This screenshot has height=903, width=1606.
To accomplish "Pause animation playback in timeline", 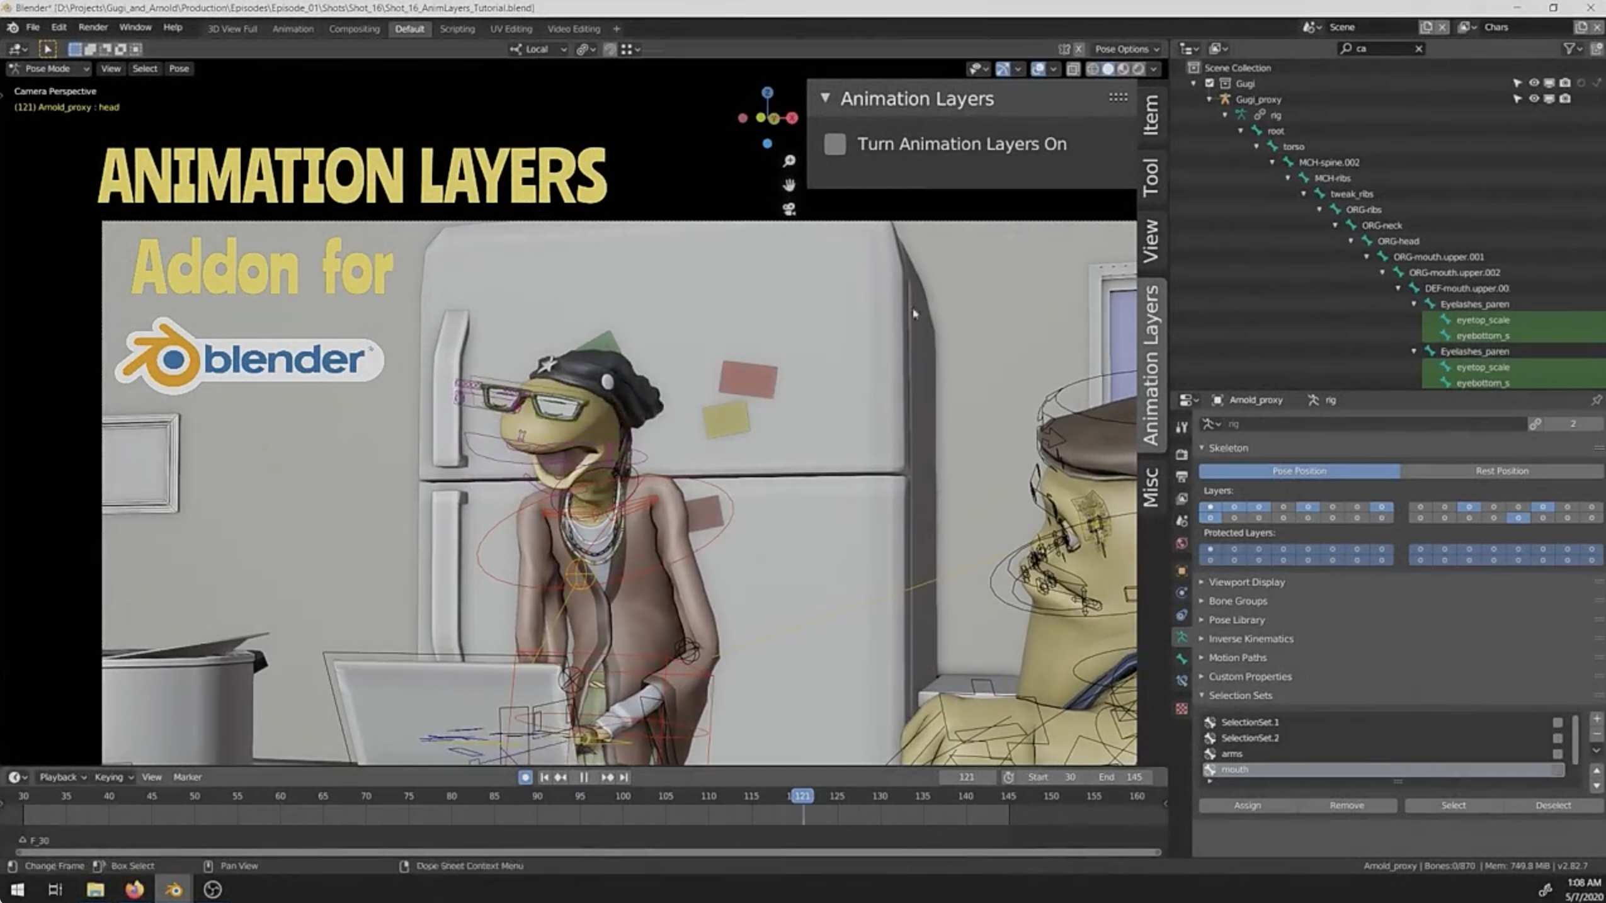I will tap(584, 777).
